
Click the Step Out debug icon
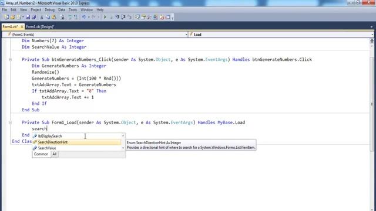(129, 17)
